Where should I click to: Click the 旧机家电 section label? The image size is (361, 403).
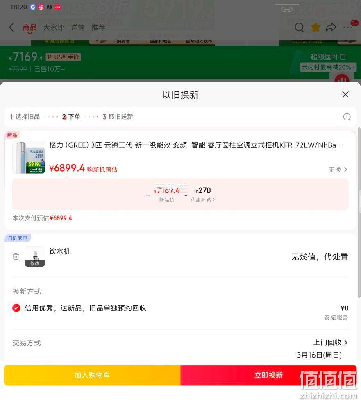pos(17,238)
